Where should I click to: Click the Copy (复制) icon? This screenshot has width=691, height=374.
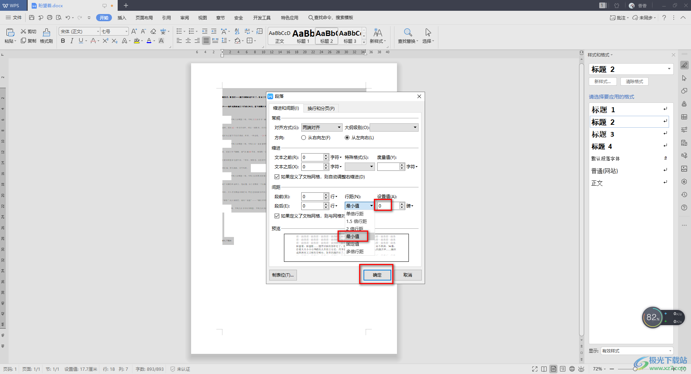(x=23, y=41)
